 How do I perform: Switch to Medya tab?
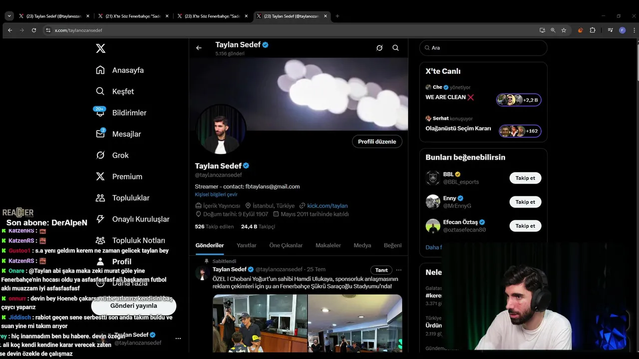(362, 245)
